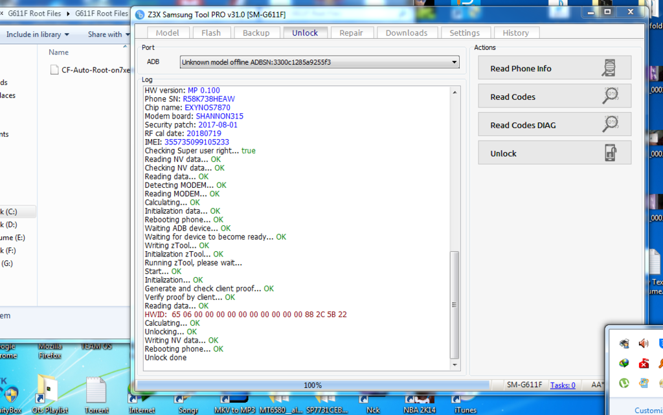The height and width of the screenshot is (415, 663).
Task: Click the Name column header in Explorer
Action: tap(58, 52)
